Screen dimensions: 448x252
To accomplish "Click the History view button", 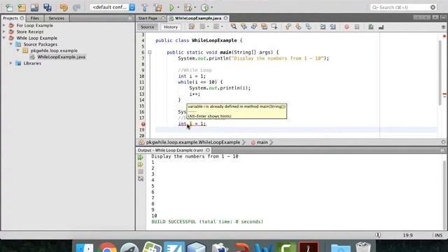I will tap(171, 27).
